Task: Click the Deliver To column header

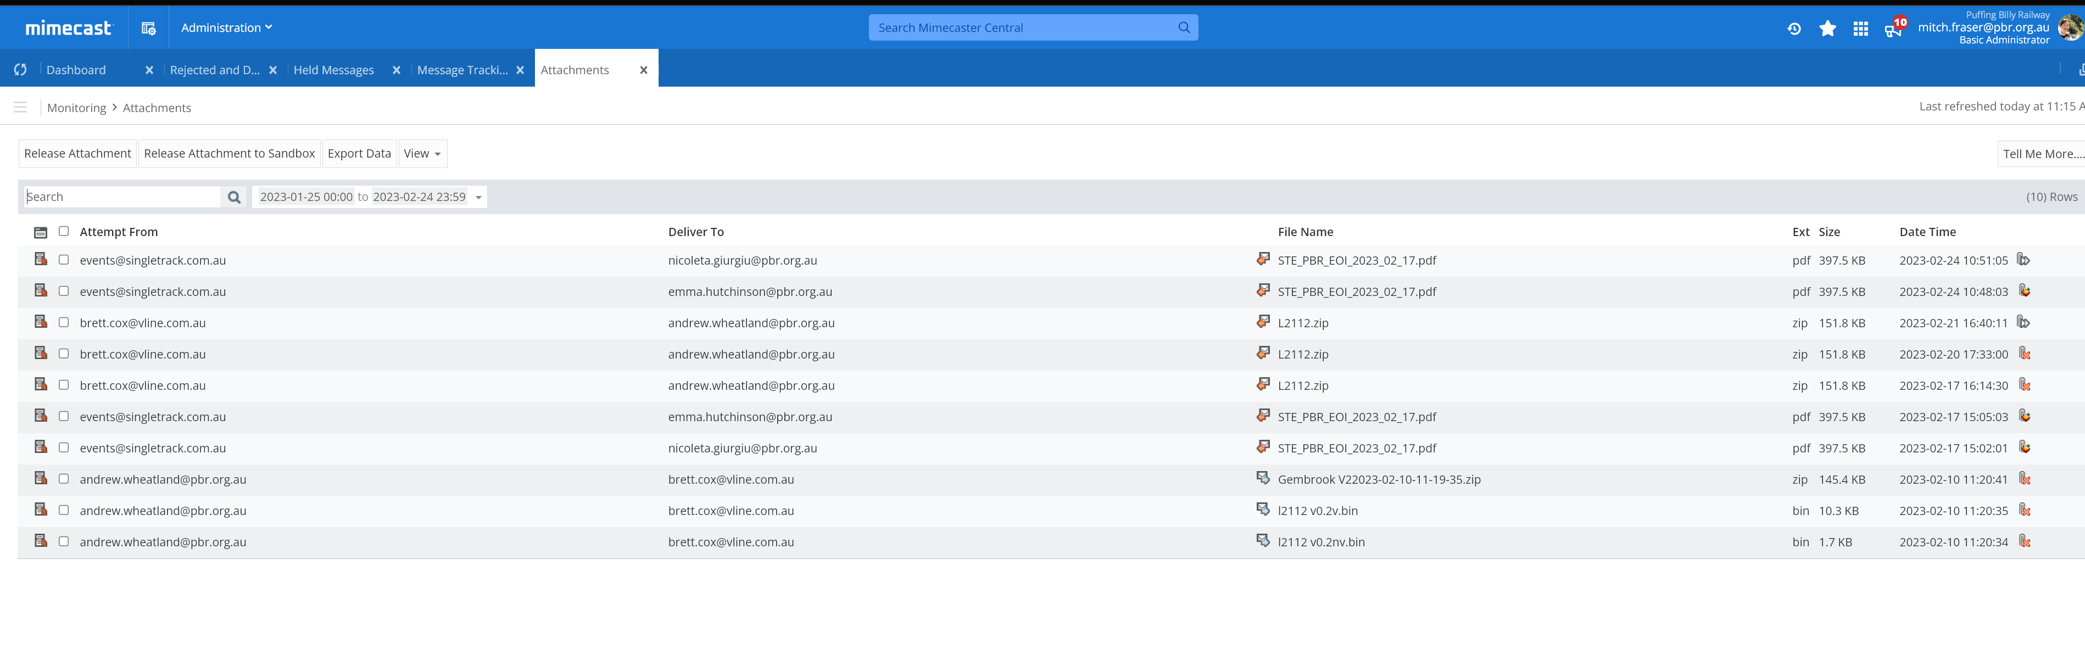Action: [x=696, y=232]
